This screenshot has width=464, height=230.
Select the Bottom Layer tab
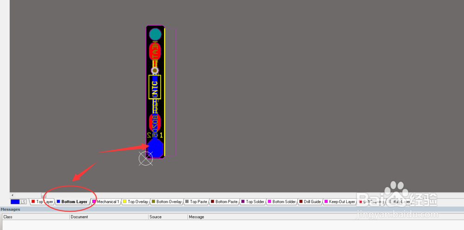[x=72, y=202]
